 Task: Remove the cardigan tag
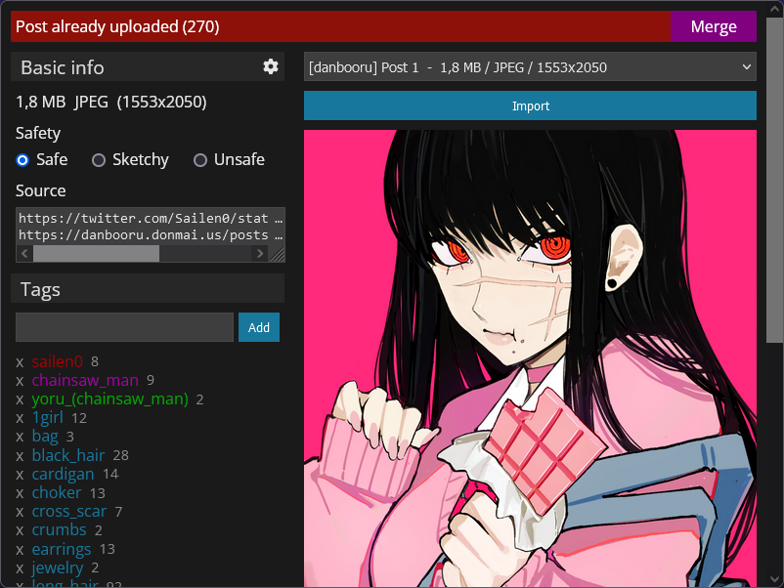click(20, 475)
